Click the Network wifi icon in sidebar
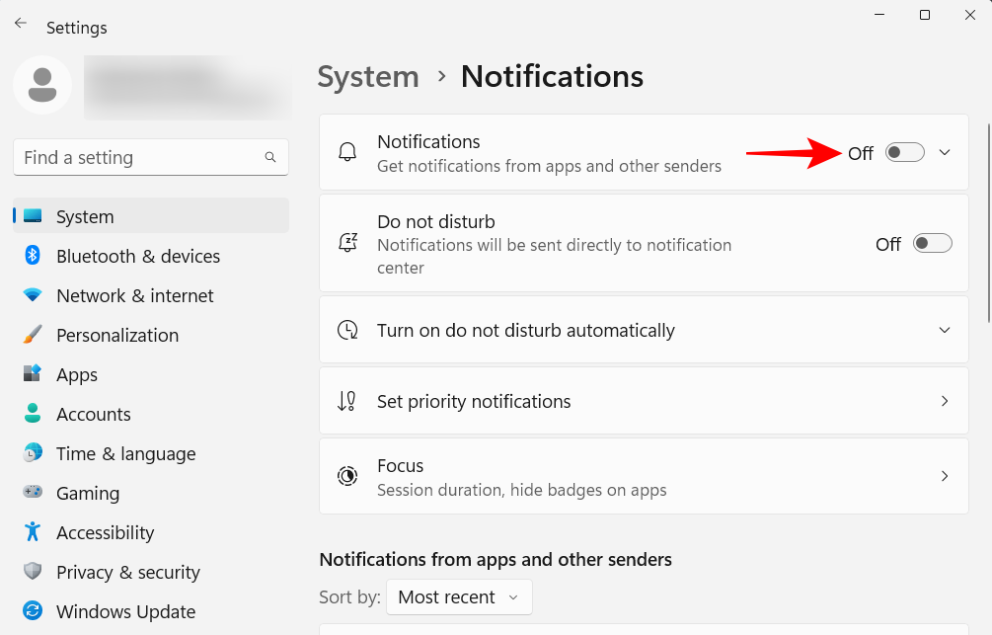992x635 pixels. [33, 295]
